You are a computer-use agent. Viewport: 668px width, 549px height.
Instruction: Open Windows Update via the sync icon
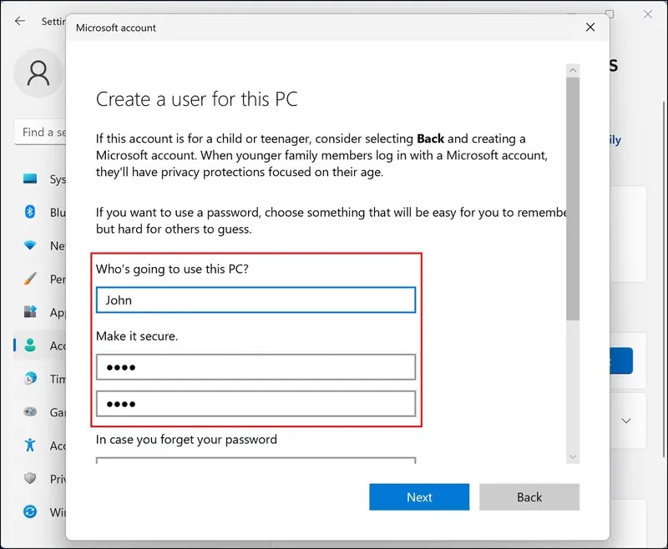30,511
